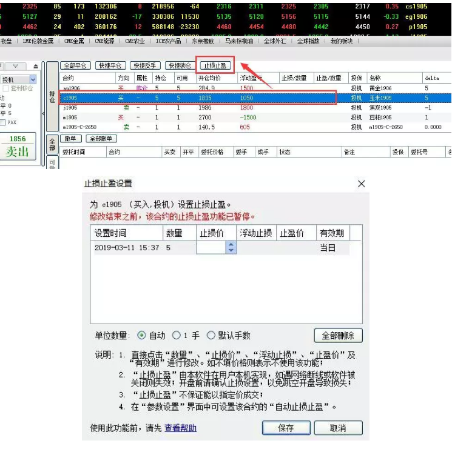The width and height of the screenshot is (452, 449).
Task: Select the c1905 position row
Action: coord(255,98)
